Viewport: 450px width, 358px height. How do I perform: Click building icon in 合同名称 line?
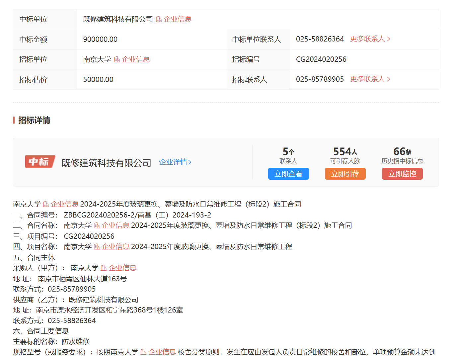(97, 225)
